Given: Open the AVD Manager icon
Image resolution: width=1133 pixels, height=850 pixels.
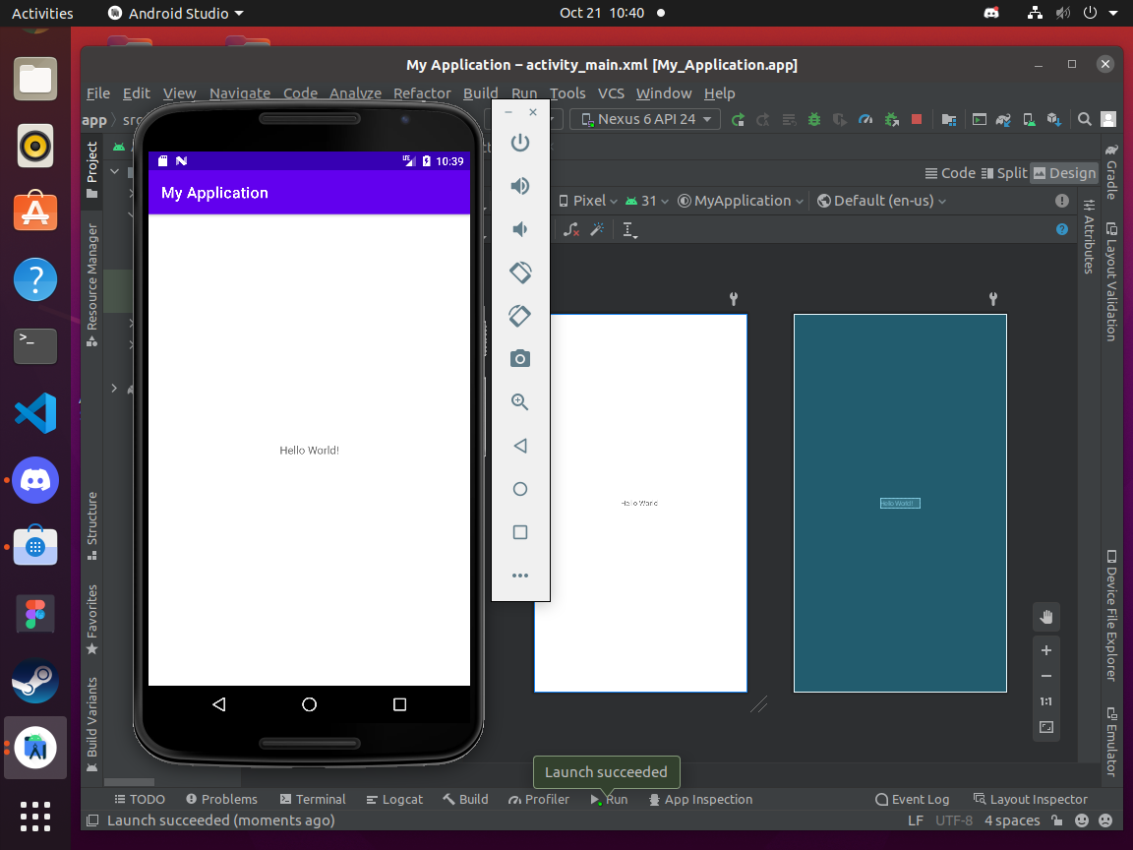Looking at the screenshot, I should pyautogui.click(x=1029, y=119).
